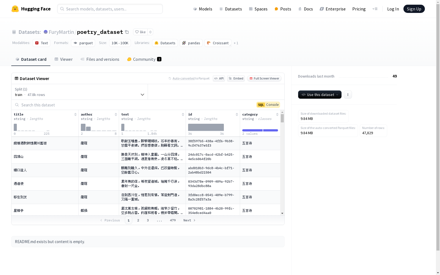
Task: Open the Posts menu item
Action: click(283, 9)
